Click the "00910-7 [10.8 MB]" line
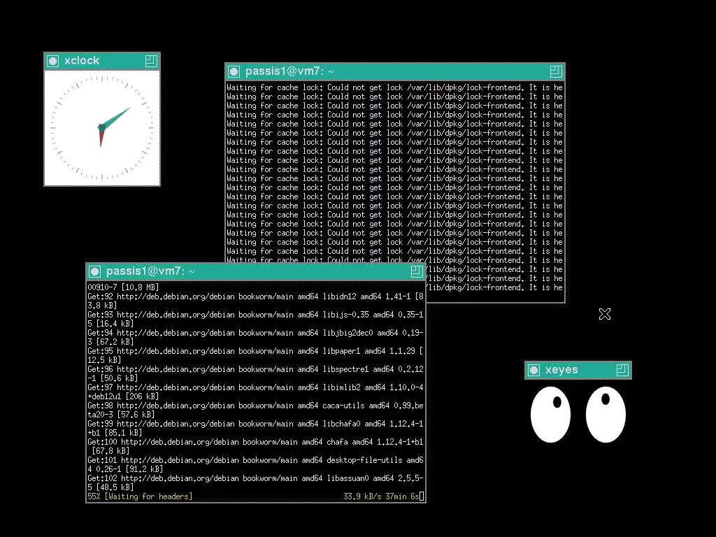The width and height of the screenshot is (716, 537). pyautogui.click(x=123, y=287)
